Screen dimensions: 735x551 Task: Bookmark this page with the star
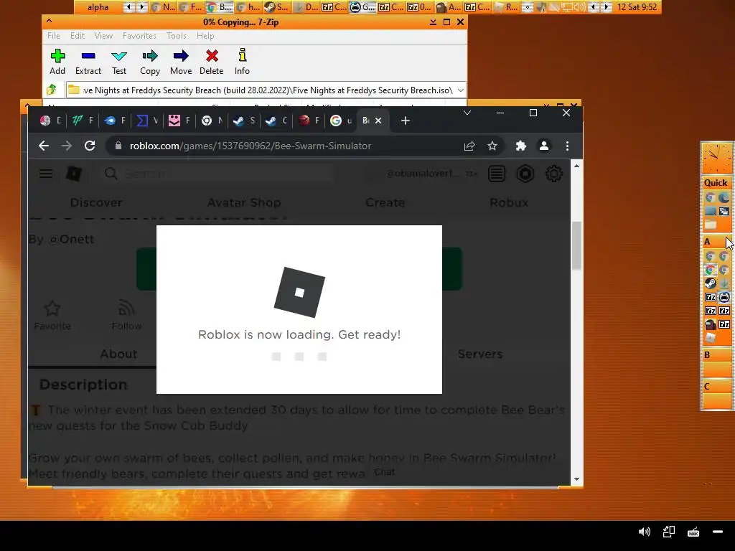pyautogui.click(x=492, y=146)
